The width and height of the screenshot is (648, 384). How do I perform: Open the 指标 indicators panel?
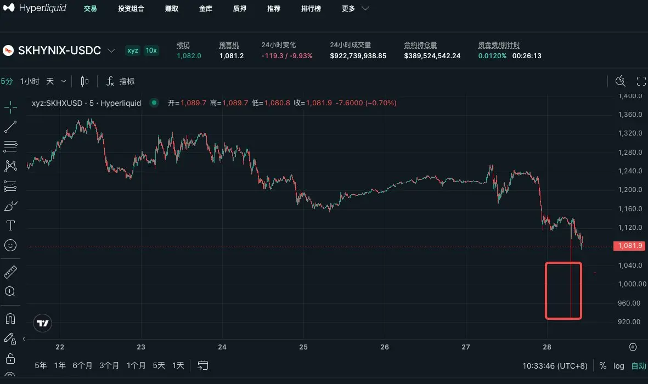(x=120, y=81)
